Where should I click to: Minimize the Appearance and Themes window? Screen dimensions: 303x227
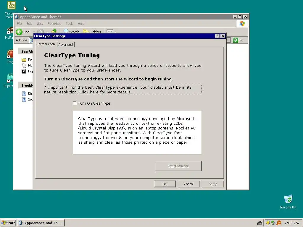point(235,17)
